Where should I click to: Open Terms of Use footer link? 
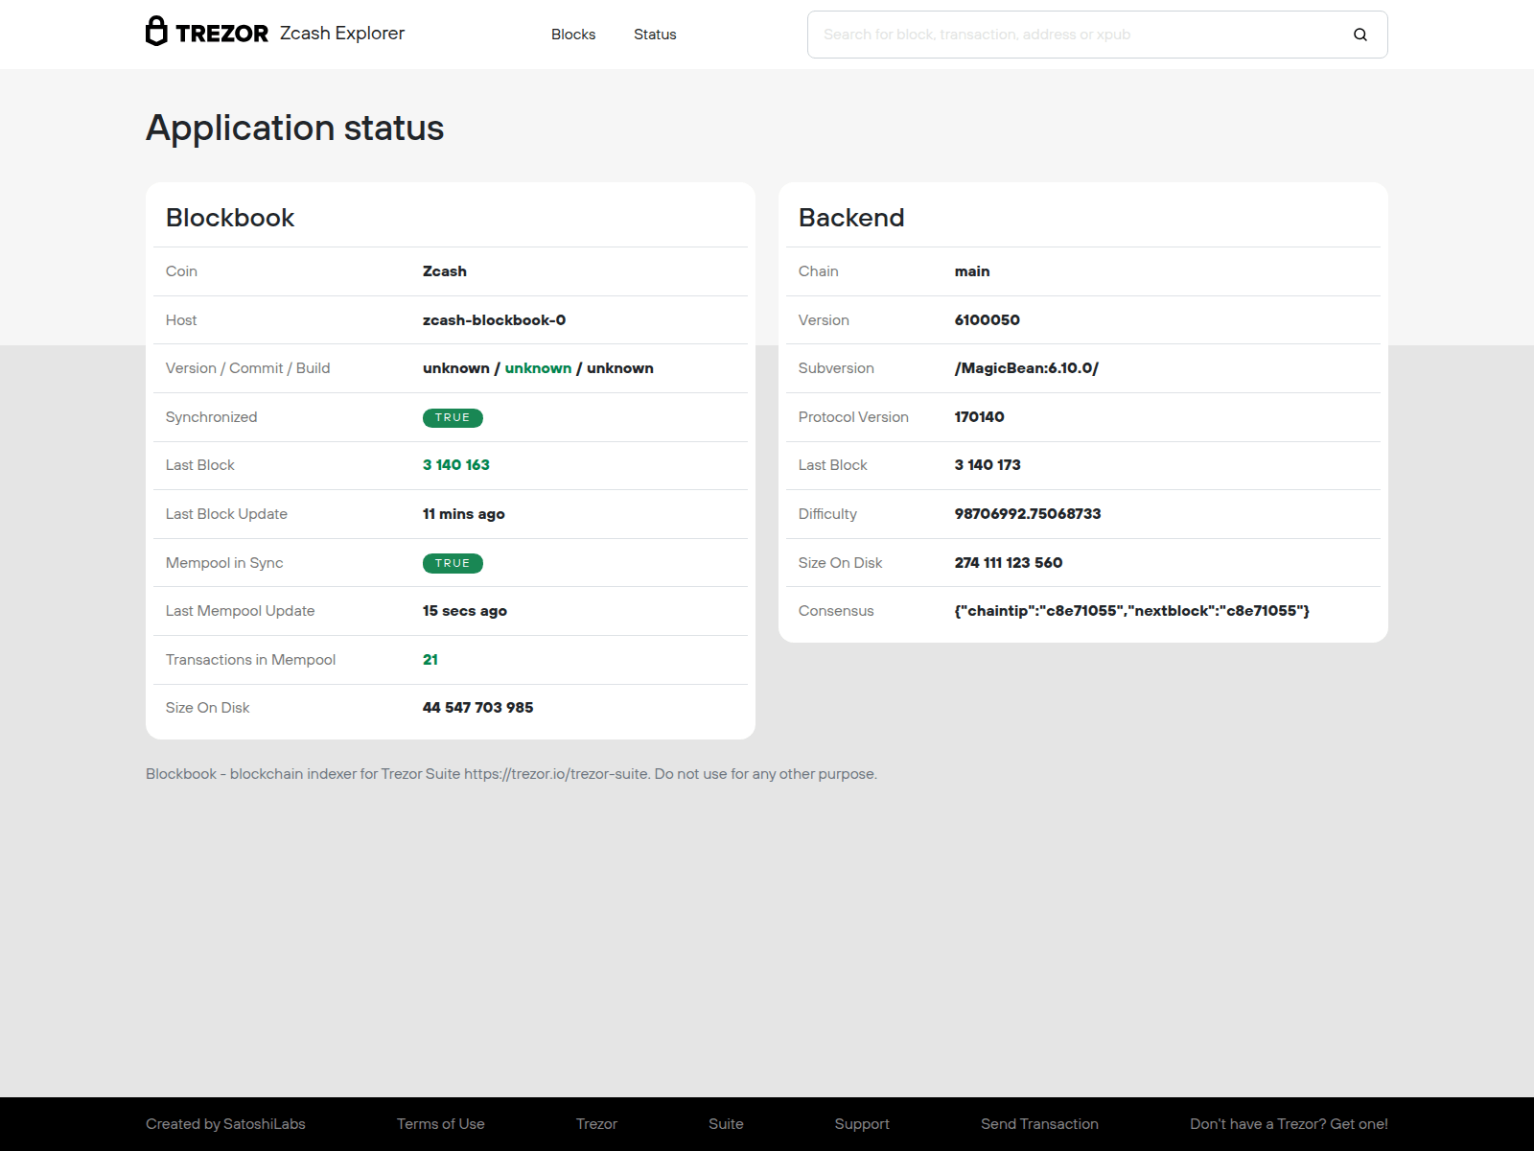pyautogui.click(x=441, y=1124)
